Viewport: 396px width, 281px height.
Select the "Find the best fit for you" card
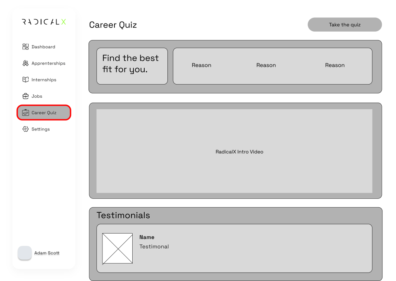[132, 66]
